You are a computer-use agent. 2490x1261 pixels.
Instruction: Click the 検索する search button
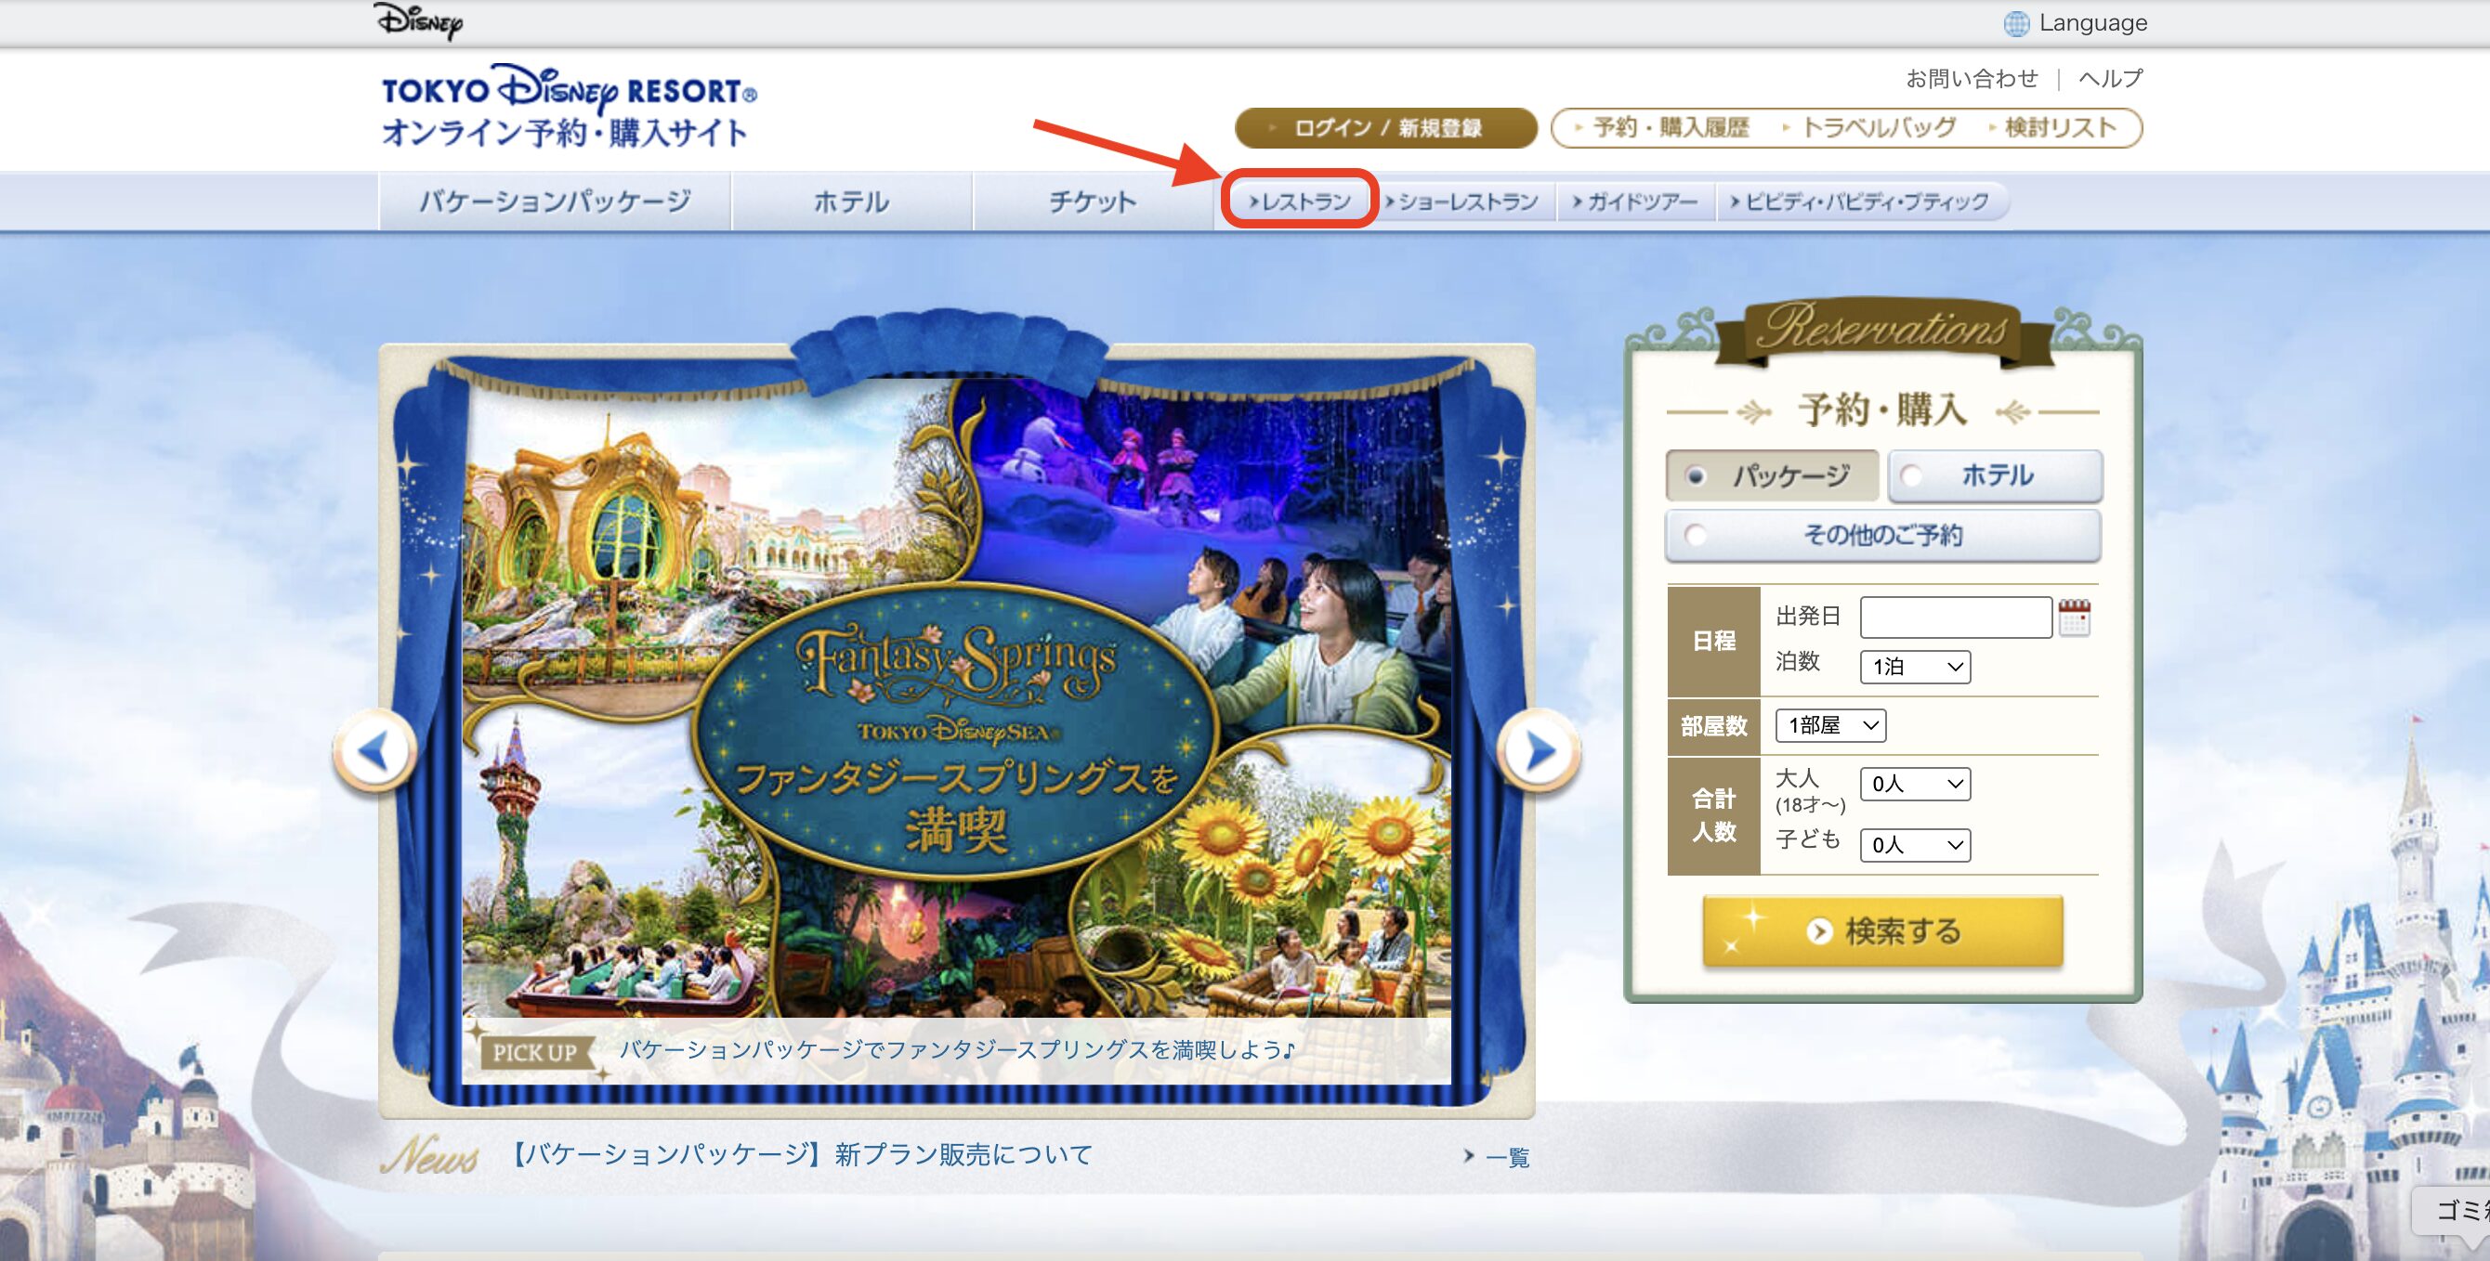click(x=1883, y=930)
